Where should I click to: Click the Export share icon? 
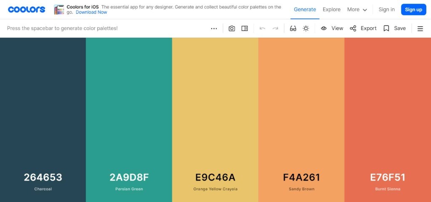coord(353,28)
